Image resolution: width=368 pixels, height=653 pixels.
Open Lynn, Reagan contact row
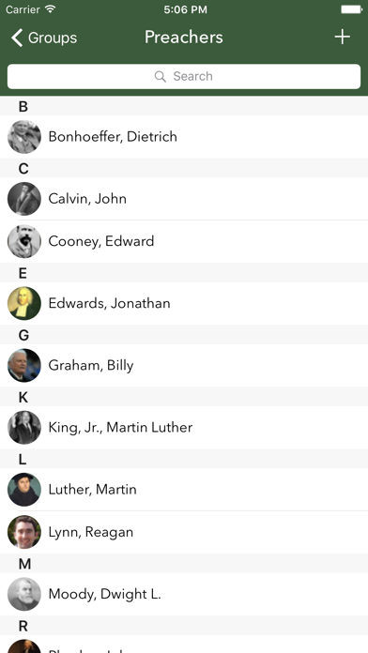click(x=184, y=532)
